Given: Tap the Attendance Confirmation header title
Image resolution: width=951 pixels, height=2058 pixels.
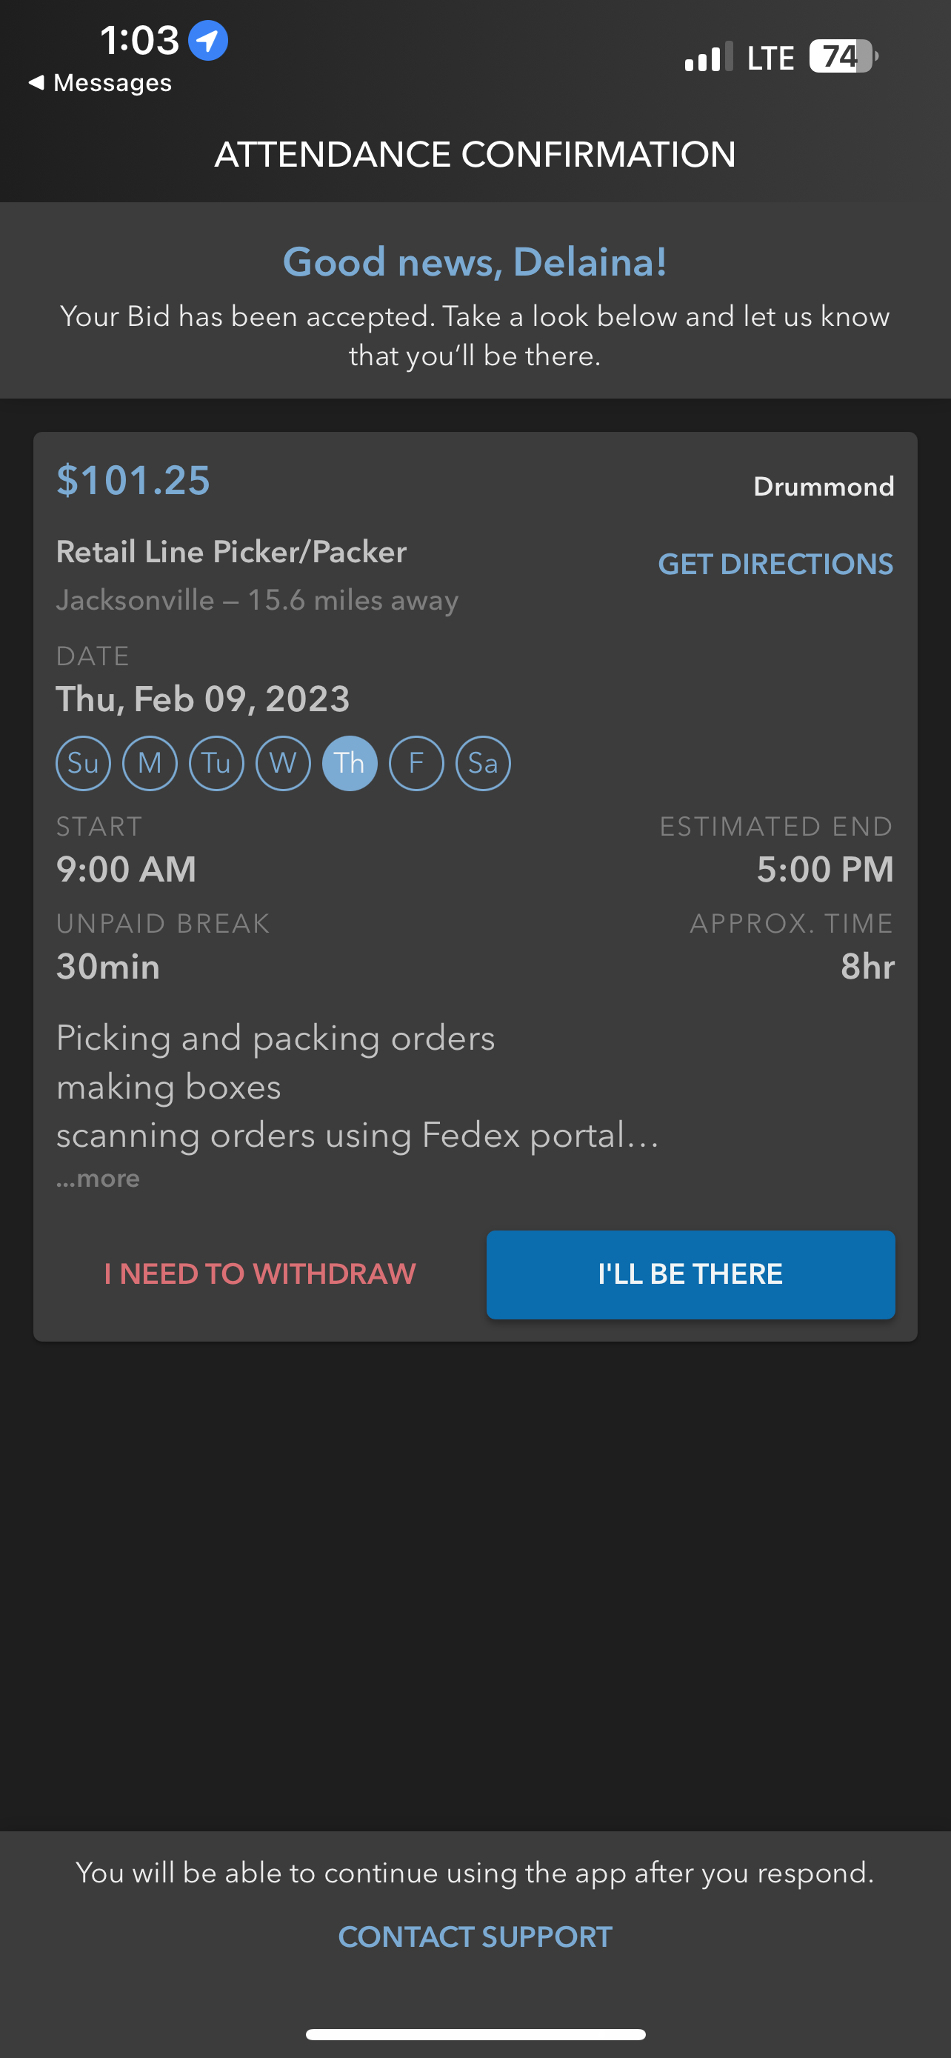Looking at the screenshot, I should click(x=475, y=154).
